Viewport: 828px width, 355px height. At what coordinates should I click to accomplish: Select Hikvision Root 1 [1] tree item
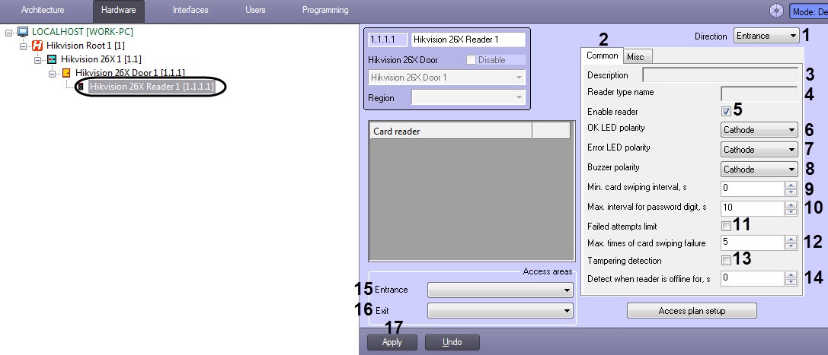85,46
